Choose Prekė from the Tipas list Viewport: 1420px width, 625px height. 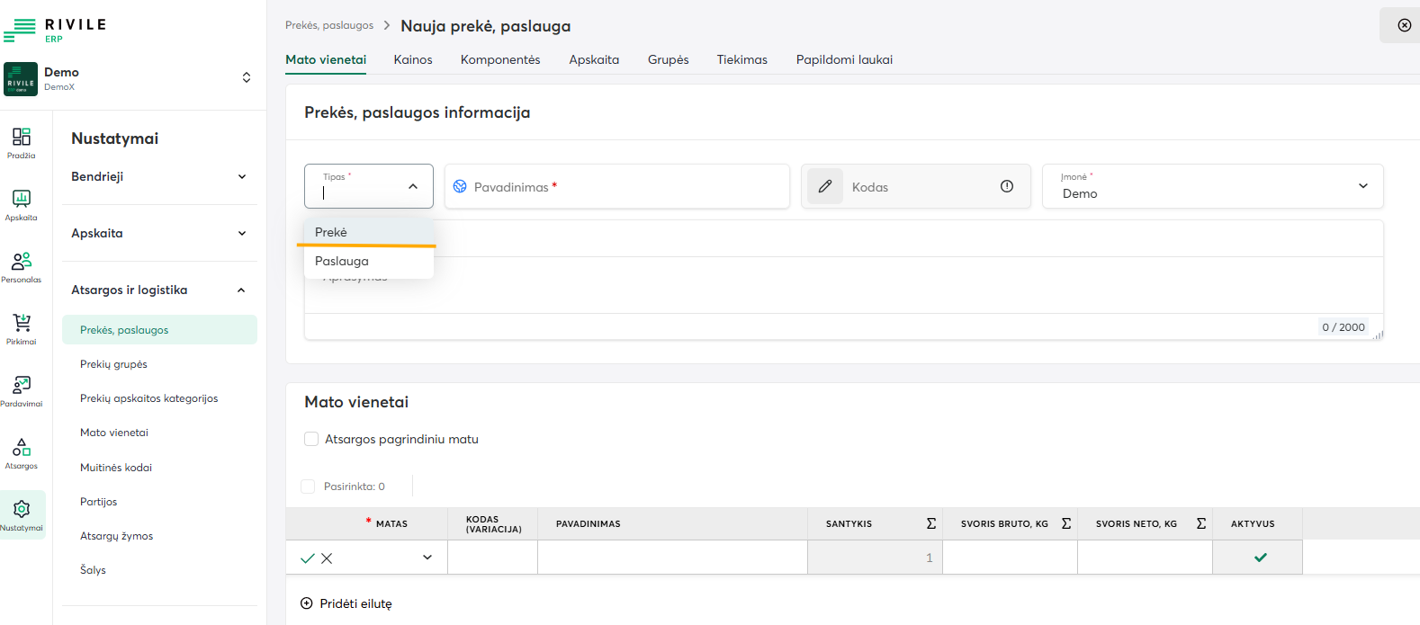[x=331, y=232]
